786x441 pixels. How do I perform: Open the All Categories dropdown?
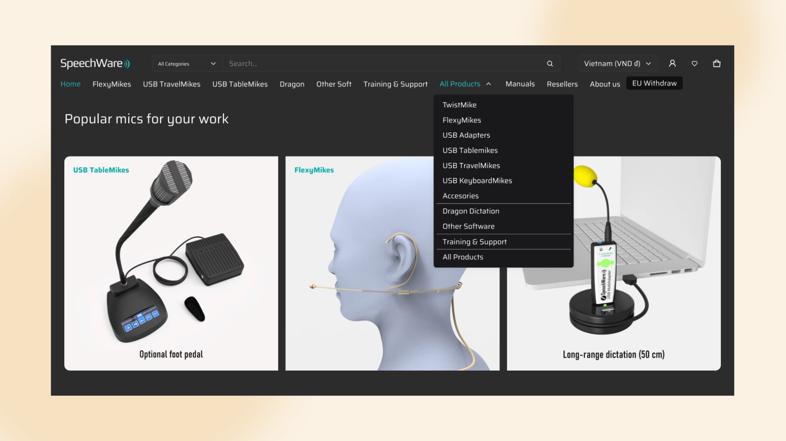click(x=187, y=63)
